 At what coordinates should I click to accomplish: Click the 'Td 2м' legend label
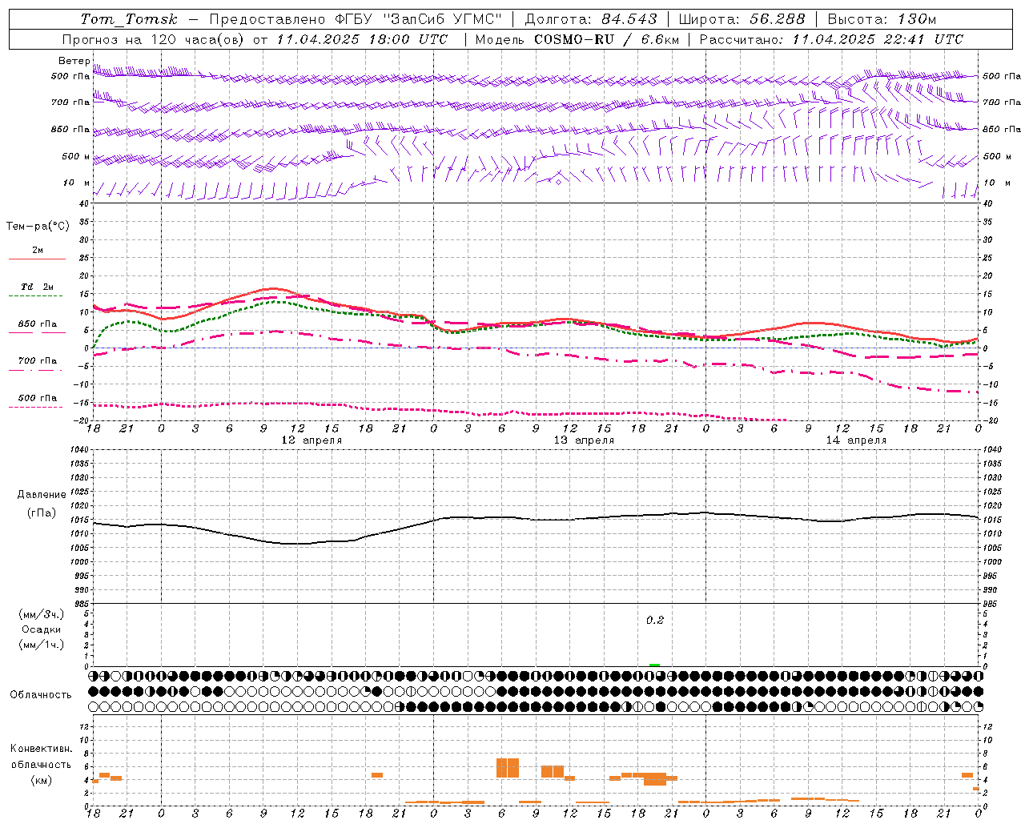click(x=38, y=287)
